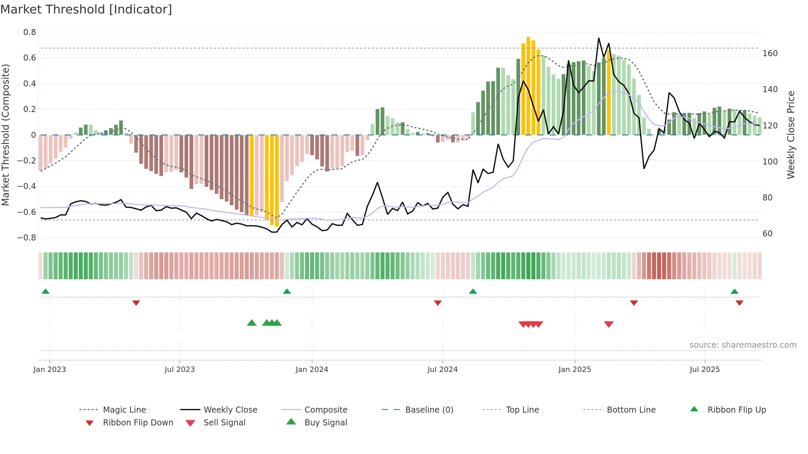Click the Weekly Close Price axis title
This screenshot has width=808, height=454.
(x=791, y=135)
